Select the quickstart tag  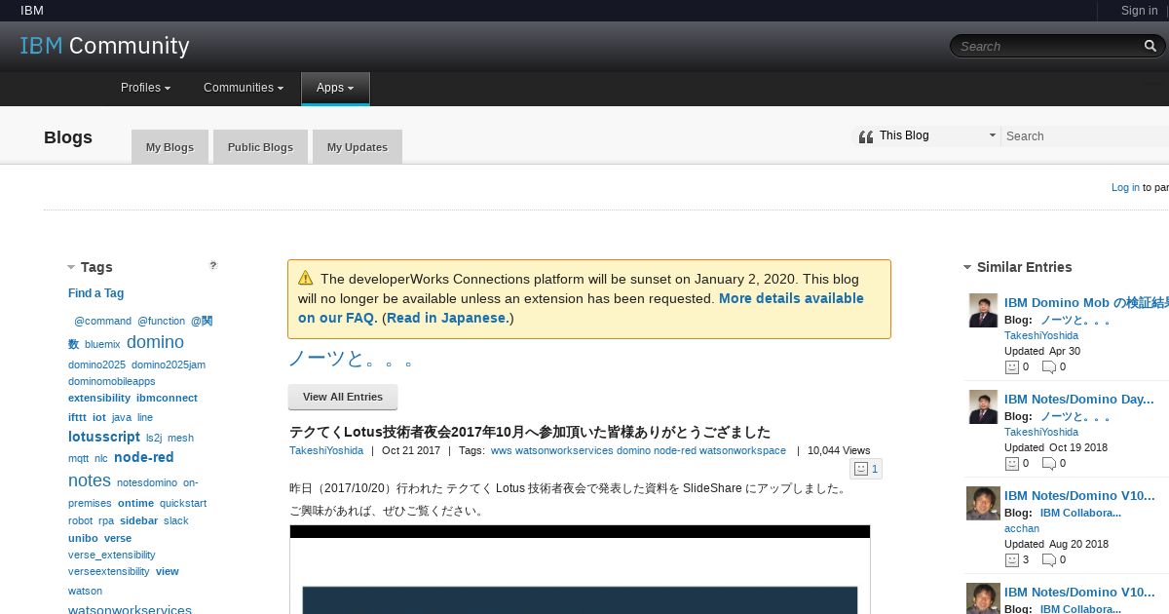point(183,503)
